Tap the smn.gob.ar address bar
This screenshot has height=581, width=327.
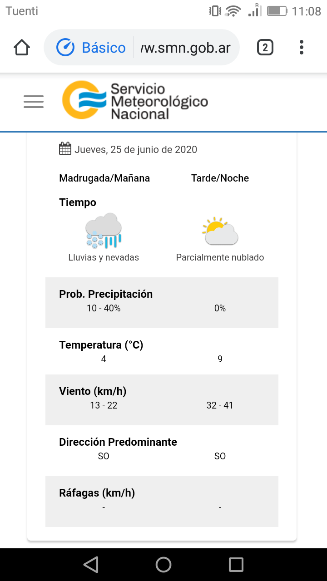tap(185, 48)
